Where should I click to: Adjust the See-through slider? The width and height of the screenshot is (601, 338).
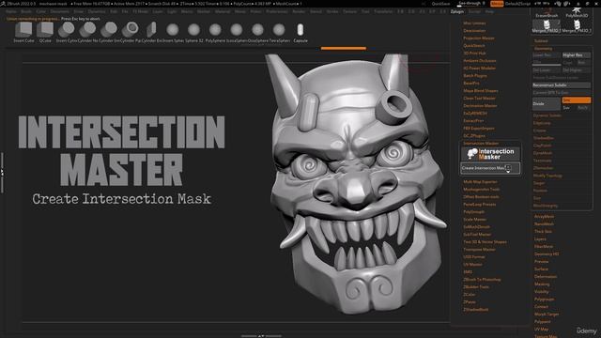[x=471, y=4]
